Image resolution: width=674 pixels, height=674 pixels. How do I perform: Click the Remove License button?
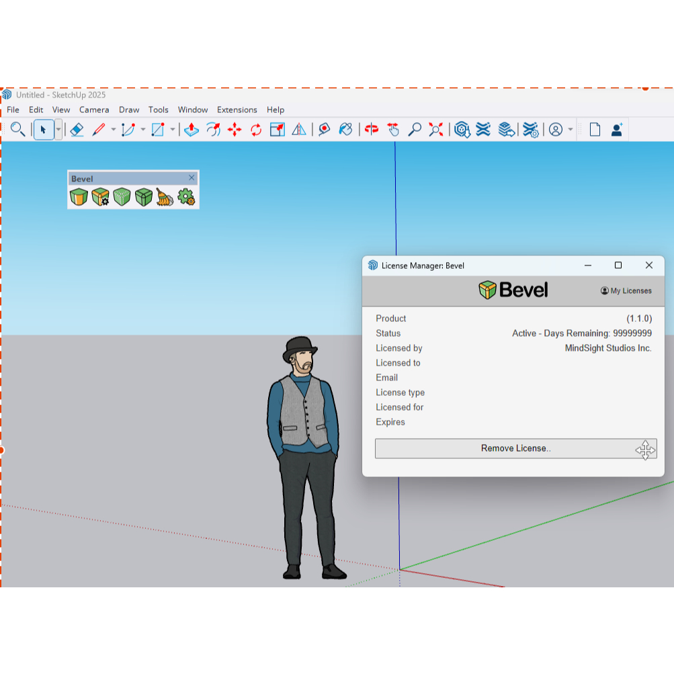tap(516, 448)
